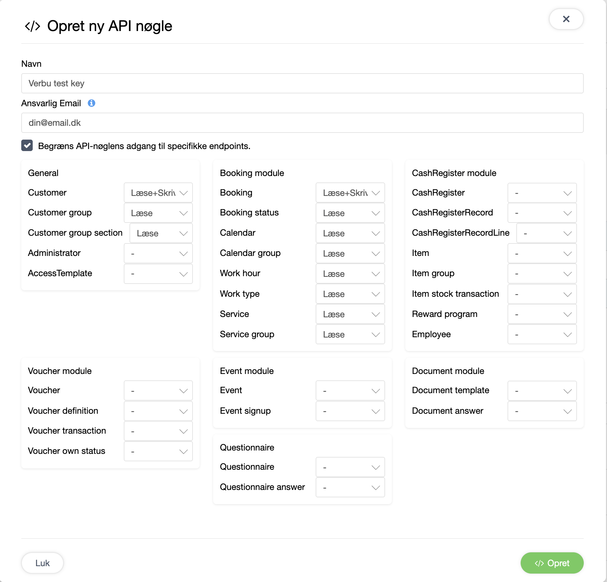Image resolution: width=607 pixels, height=582 pixels.
Task: Click the CashRegister module heading
Action: click(454, 173)
